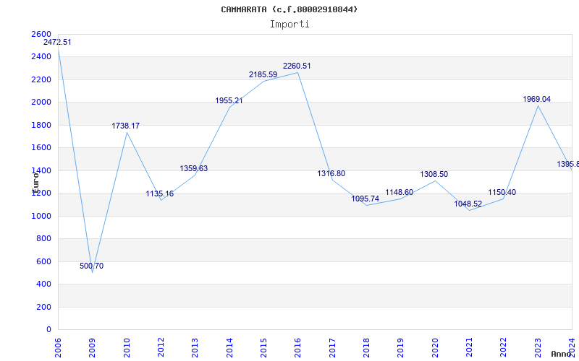
Task: Select the 400 y-axis tick label
Action: click(x=43, y=284)
